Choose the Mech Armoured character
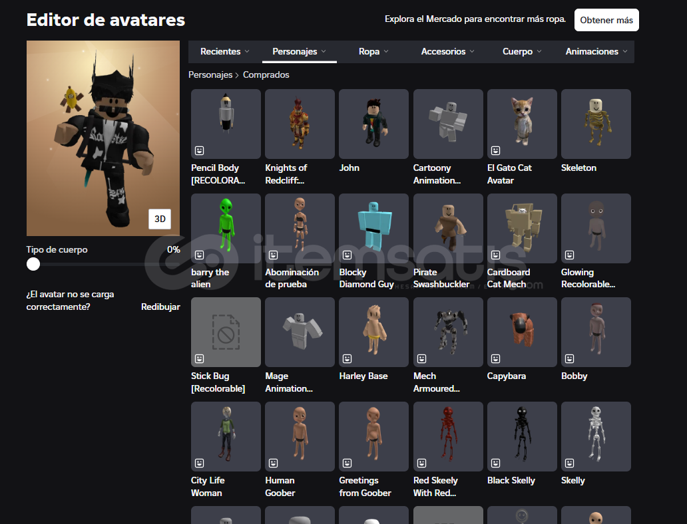The height and width of the screenshot is (524, 687). [x=448, y=332]
